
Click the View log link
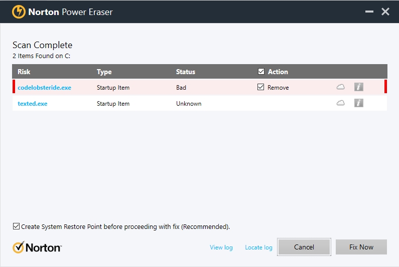[221, 247]
